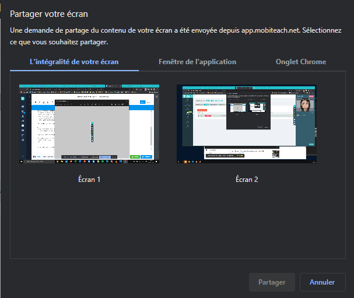Select the Écran 1 screen preview

coord(89,124)
